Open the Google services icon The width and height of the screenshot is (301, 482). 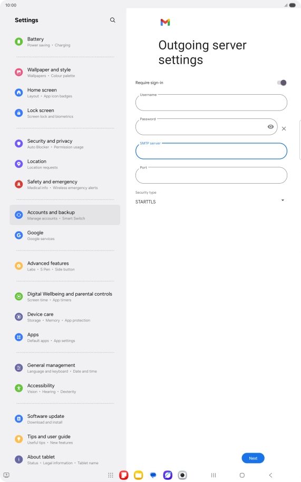(19, 235)
